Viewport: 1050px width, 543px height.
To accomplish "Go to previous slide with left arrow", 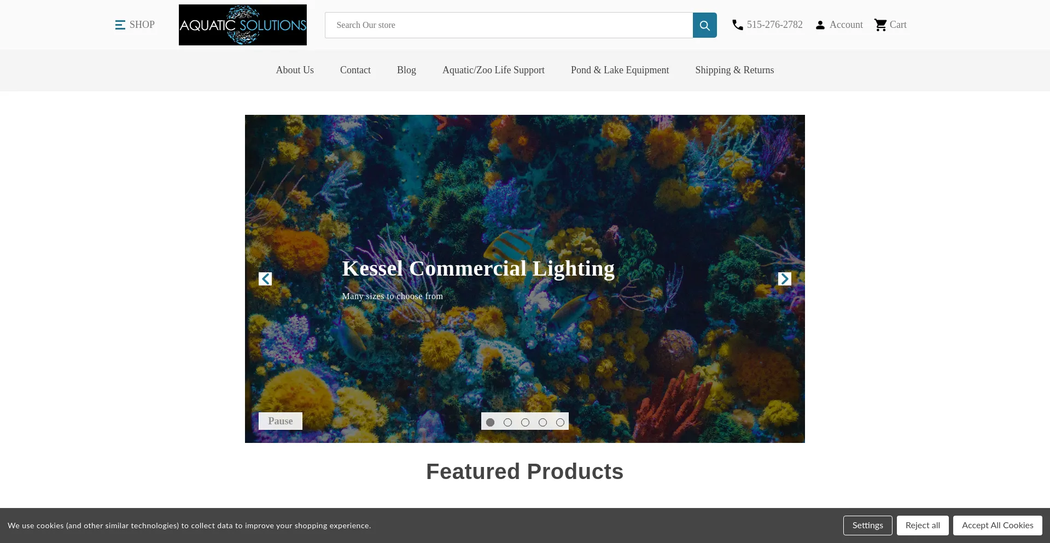I will [265, 279].
